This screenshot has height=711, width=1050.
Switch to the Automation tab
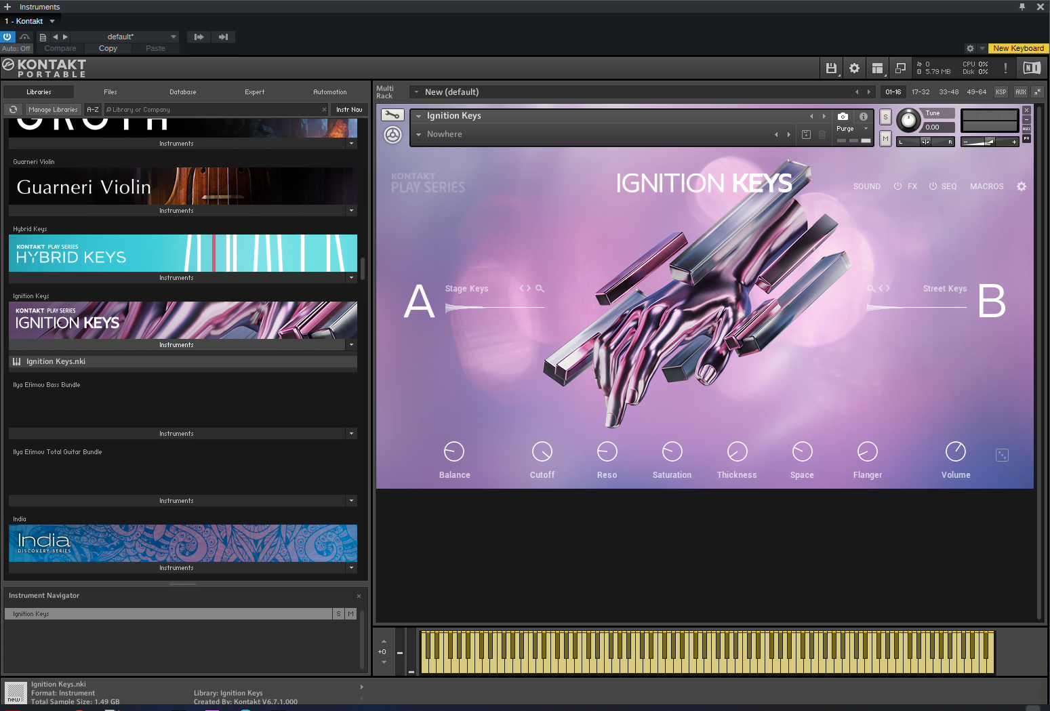pos(330,92)
